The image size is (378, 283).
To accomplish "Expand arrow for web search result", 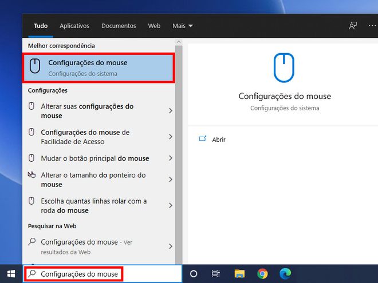I will [x=171, y=246].
